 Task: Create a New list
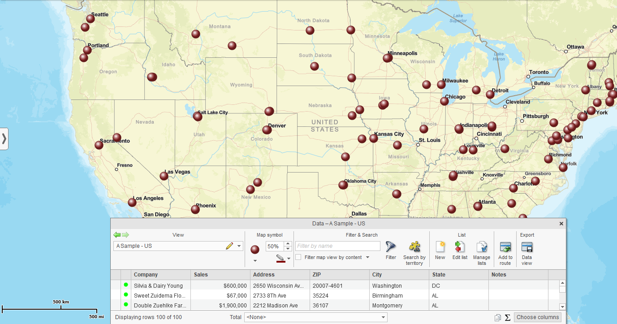point(440,246)
